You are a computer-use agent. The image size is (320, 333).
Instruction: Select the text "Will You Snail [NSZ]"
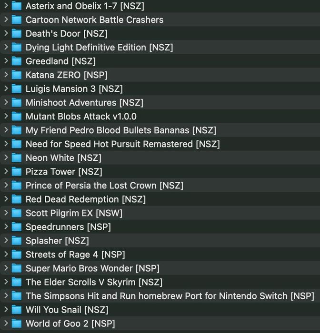coord(67,310)
